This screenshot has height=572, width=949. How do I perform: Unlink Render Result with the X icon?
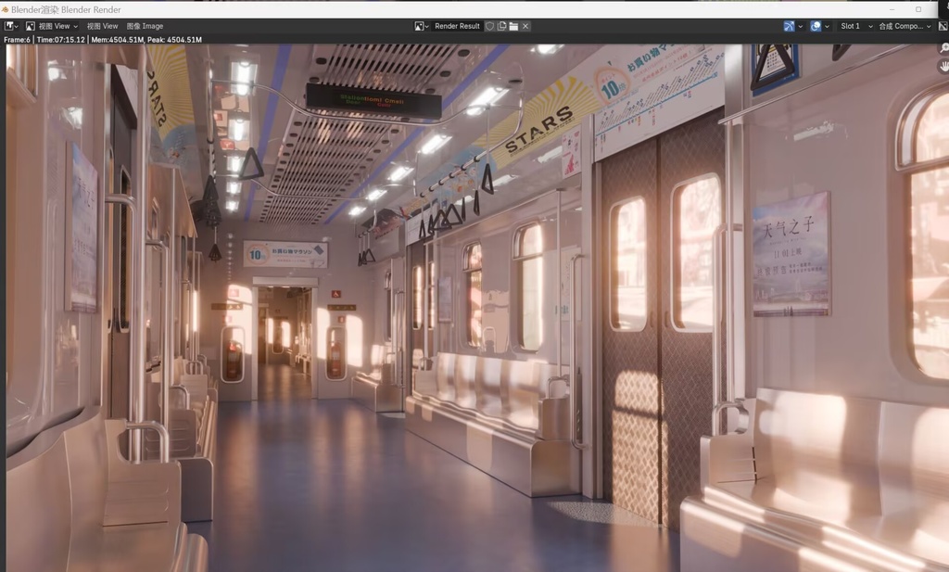pyautogui.click(x=525, y=26)
